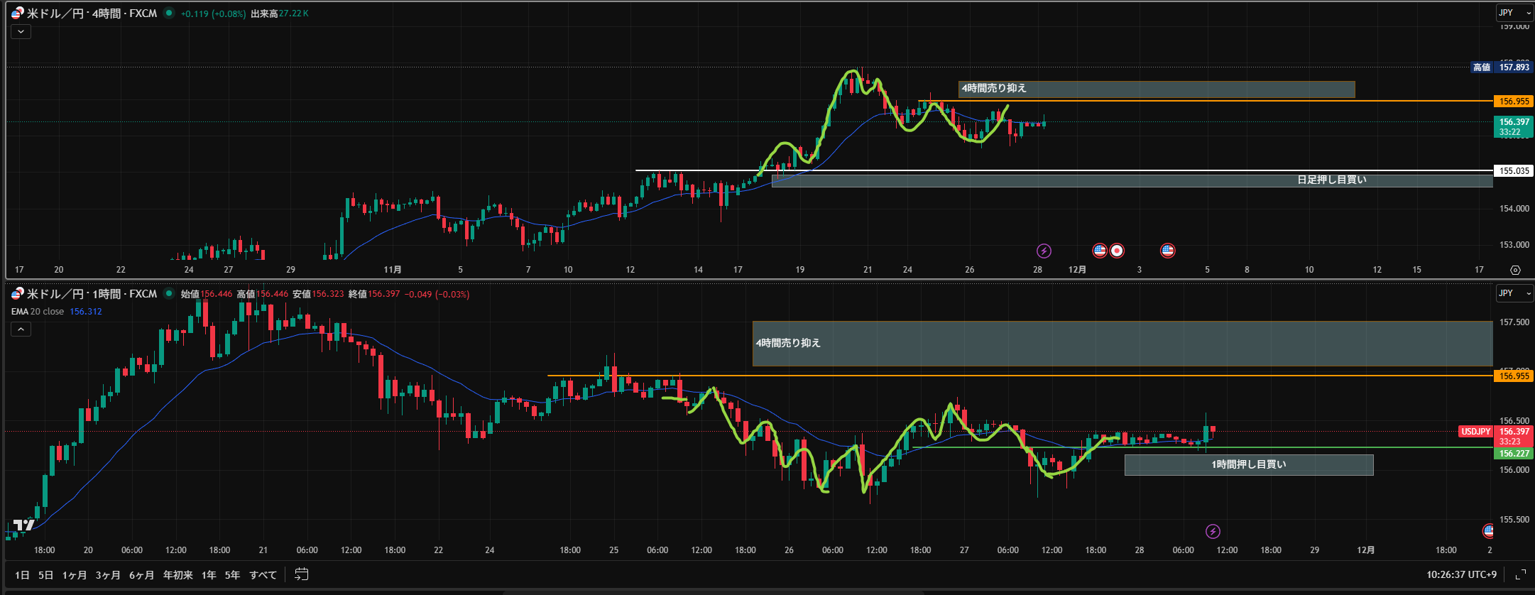
Task: Toggle fullscreen with the expand arrows icon
Action: [x=1521, y=574]
